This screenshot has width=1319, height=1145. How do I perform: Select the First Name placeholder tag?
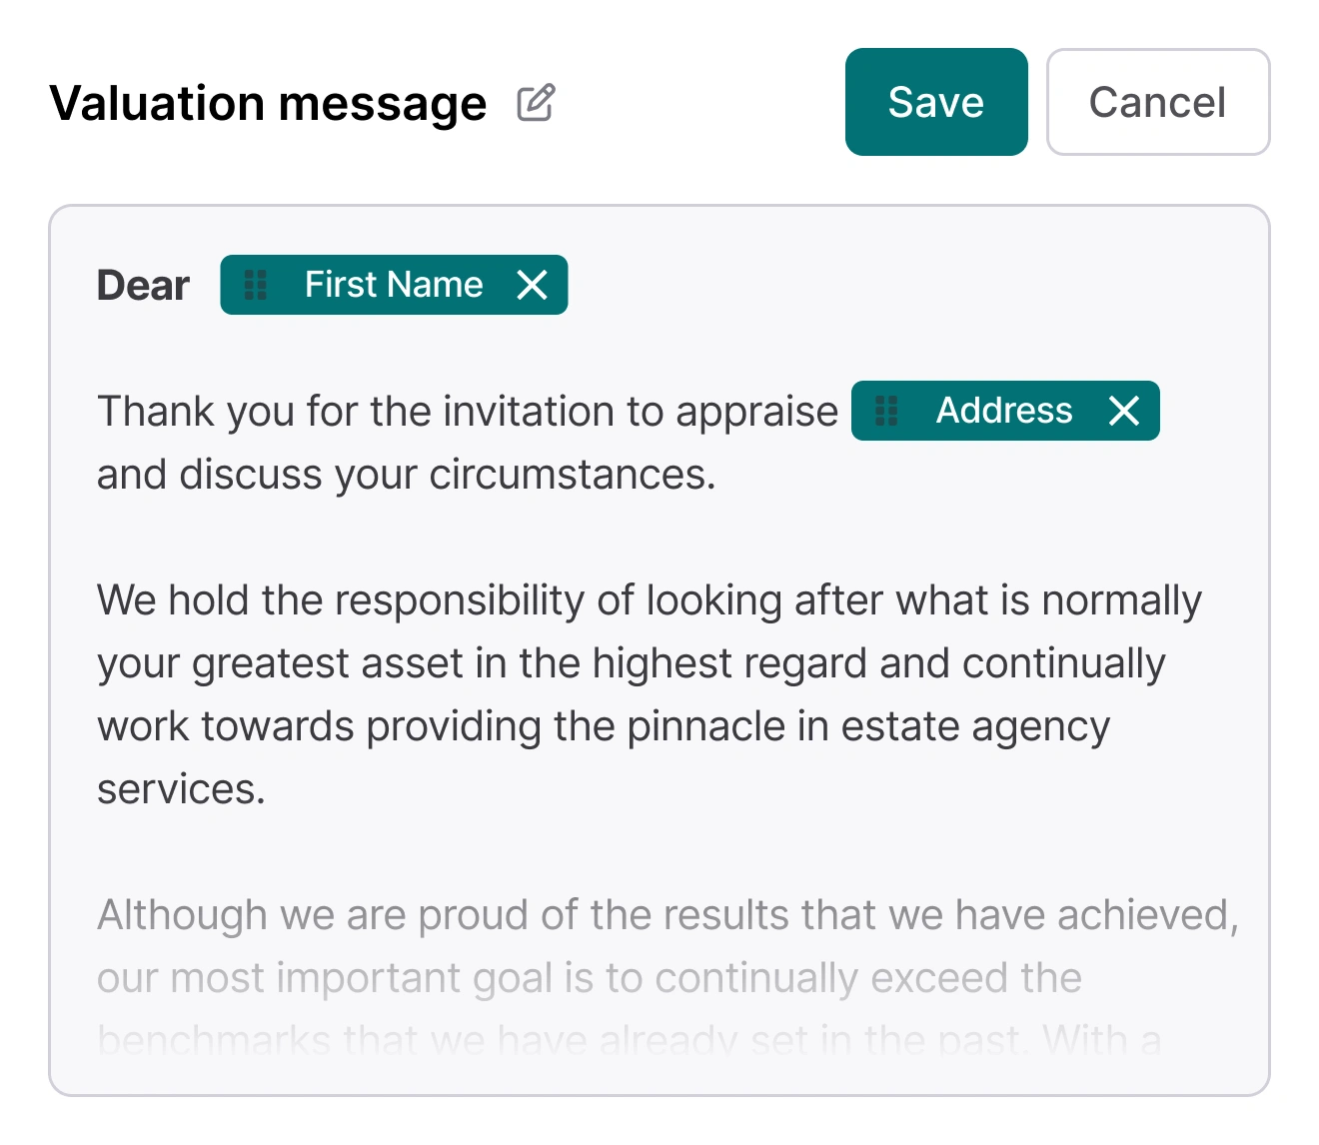coord(393,285)
